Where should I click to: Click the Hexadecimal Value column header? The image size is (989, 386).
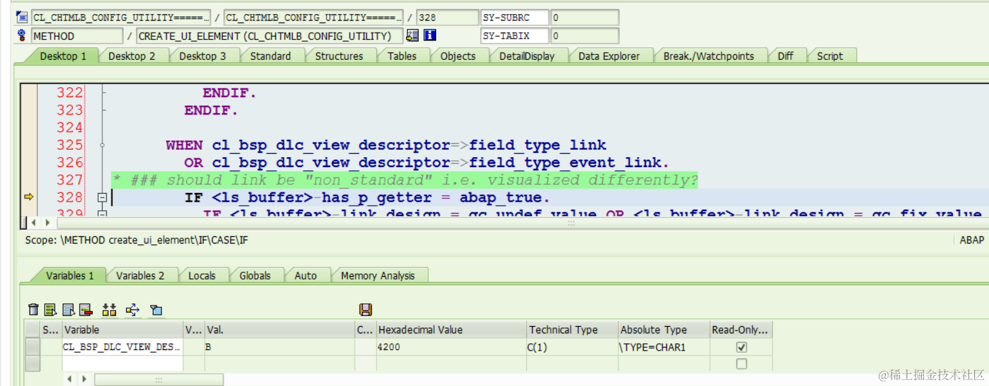tap(450, 329)
